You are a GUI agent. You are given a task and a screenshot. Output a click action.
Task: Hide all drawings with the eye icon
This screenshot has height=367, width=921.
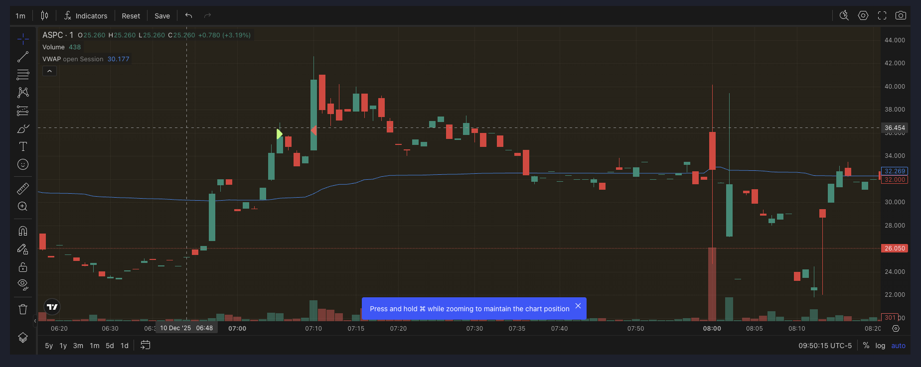pyautogui.click(x=23, y=284)
